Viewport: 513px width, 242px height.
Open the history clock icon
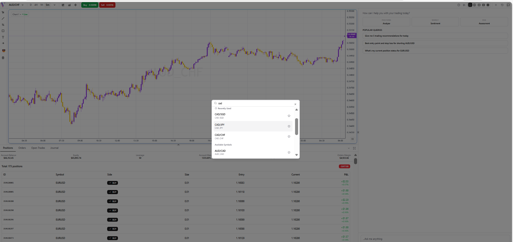point(502,5)
